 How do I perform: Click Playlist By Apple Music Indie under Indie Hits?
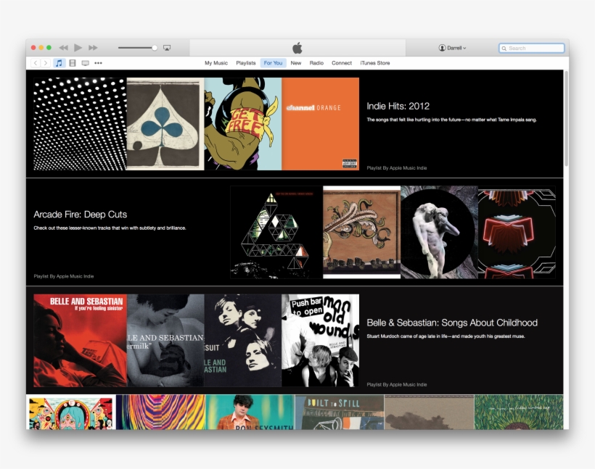pyautogui.click(x=396, y=168)
